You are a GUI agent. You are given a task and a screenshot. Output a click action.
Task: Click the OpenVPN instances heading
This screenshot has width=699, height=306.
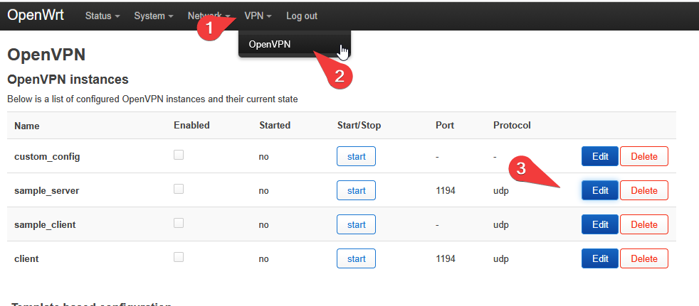[x=68, y=80]
